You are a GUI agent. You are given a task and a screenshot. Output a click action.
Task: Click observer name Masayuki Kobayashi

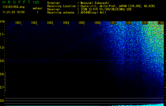[x=94, y=3]
